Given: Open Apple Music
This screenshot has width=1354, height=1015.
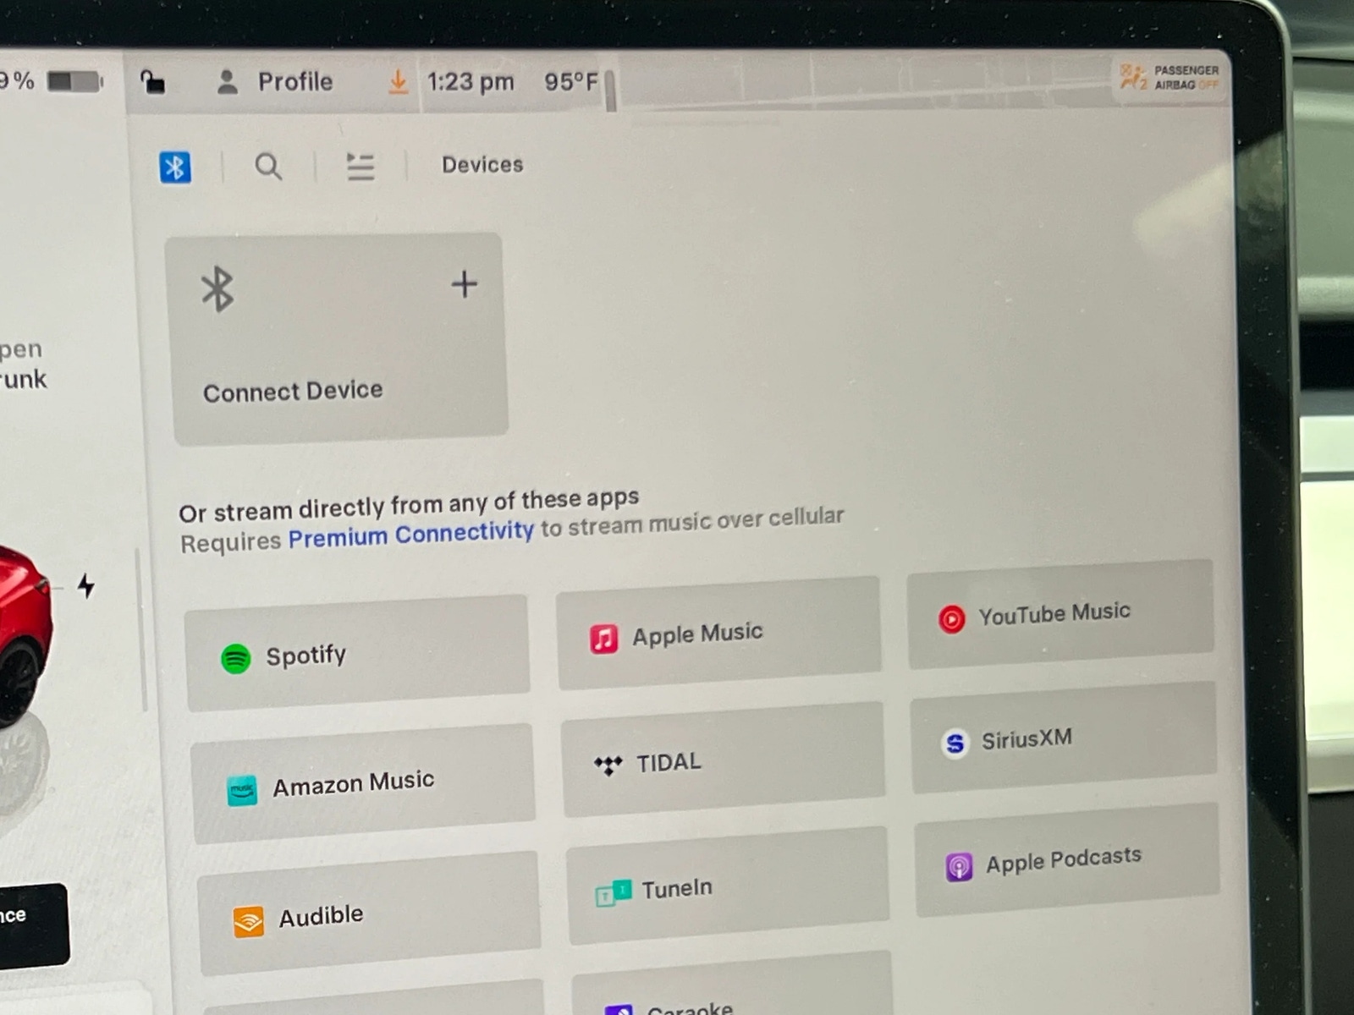Looking at the screenshot, I should point(718,633).
